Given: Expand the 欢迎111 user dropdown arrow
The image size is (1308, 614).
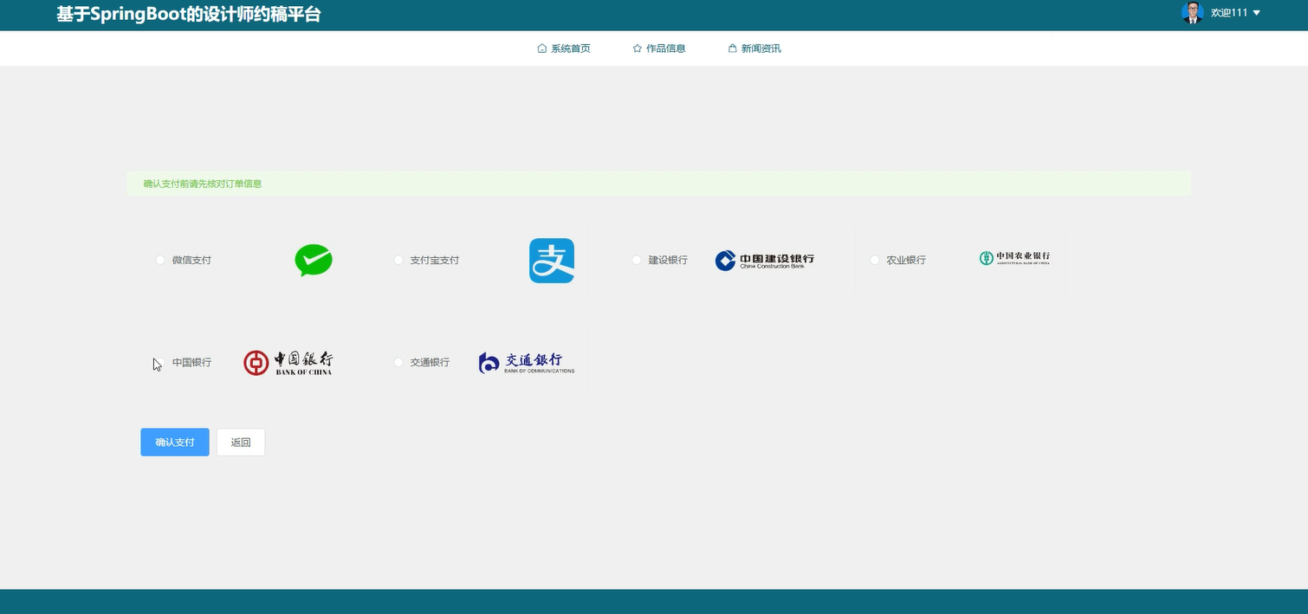Looking at the screenshot, I should click(1257, 13).
